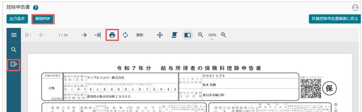This screenshot has width=362, height=112.
Task: Click the QR code on the form
Action: pyautogui.click(x=311, y=89)
